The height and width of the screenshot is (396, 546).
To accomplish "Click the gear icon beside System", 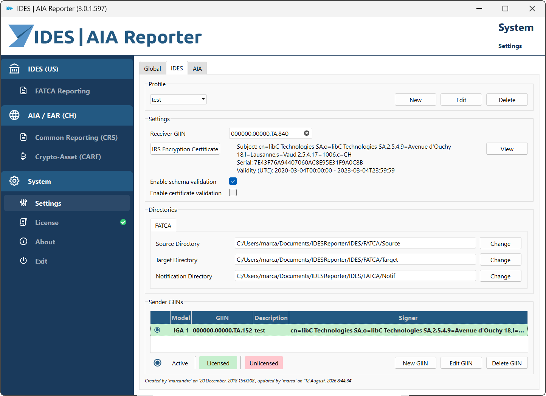I will tap(14, 181).
